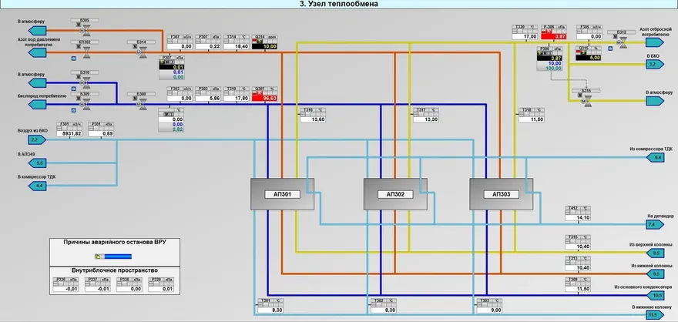This screenshot has width=678, height=322.
Task: Click the Азот отбросной потребителю outlet arrow
Action: point(655,42)
